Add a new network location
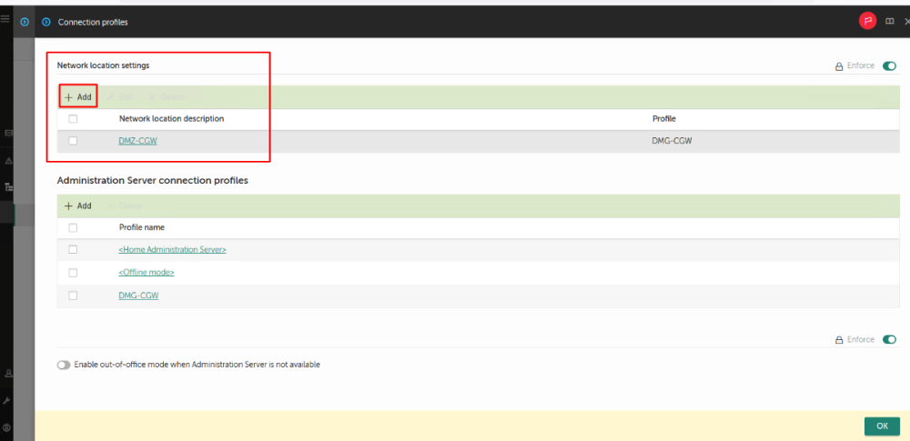 click(x=78, y=97)
